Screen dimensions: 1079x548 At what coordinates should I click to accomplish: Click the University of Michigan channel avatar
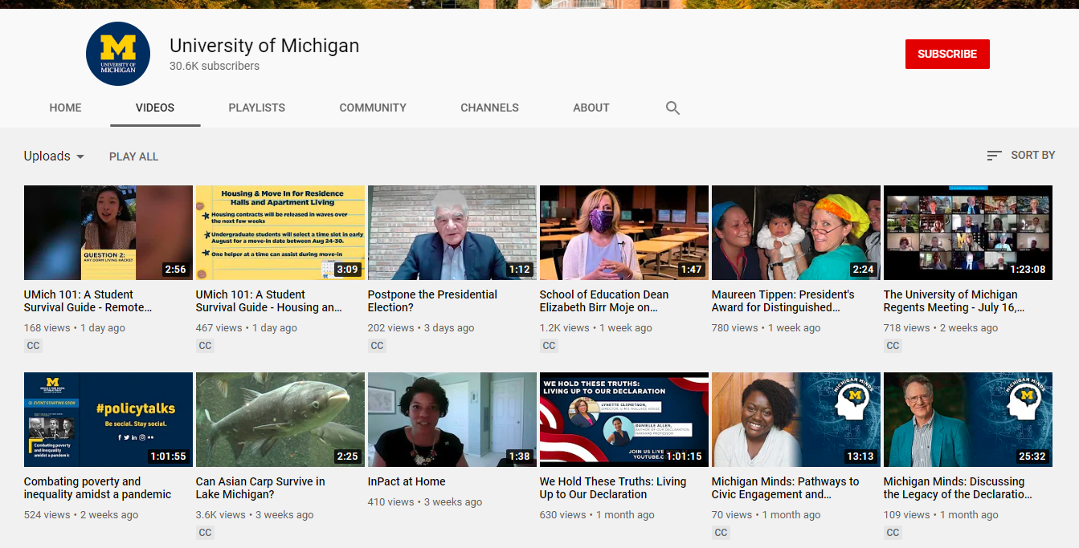(x=118, y=54)
